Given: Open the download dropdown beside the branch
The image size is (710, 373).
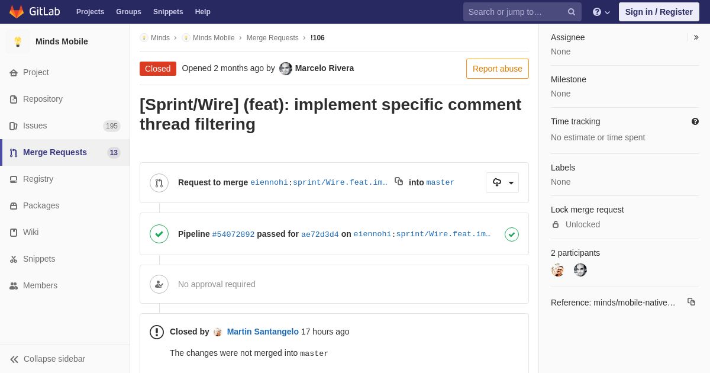Looking at the screenshot, I should (x=502, y=182).
